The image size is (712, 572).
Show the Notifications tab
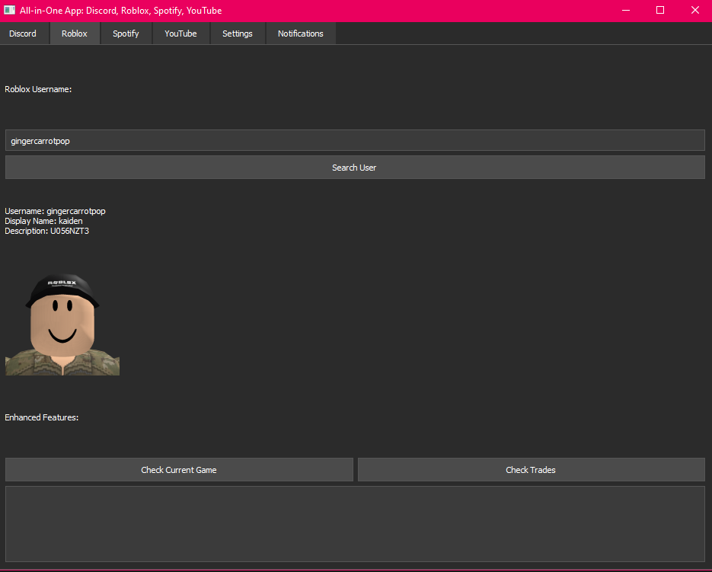tap(300, 34)
